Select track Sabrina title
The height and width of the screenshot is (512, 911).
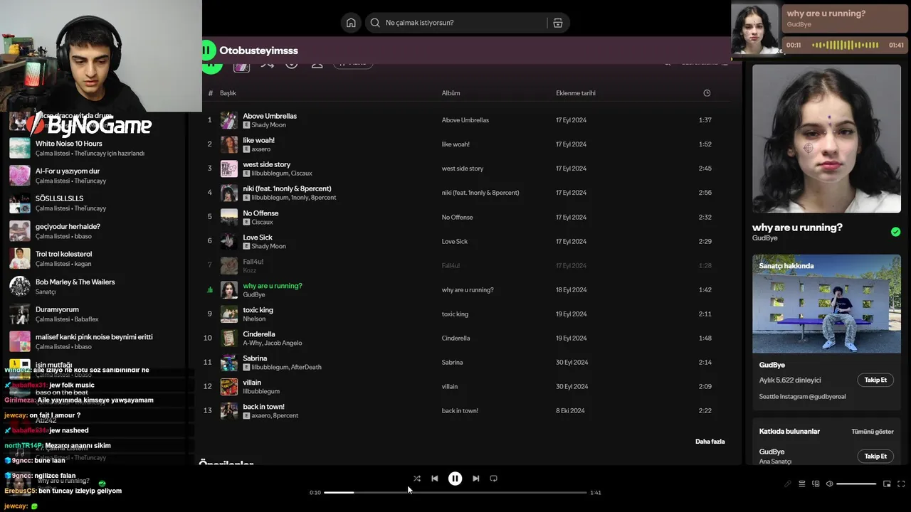coord(255,358)
